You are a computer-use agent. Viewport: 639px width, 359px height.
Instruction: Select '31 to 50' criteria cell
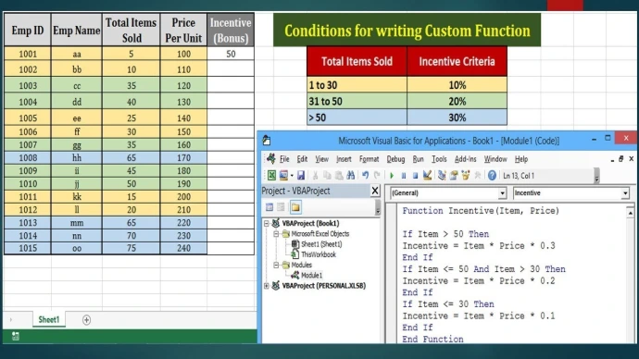357,102
